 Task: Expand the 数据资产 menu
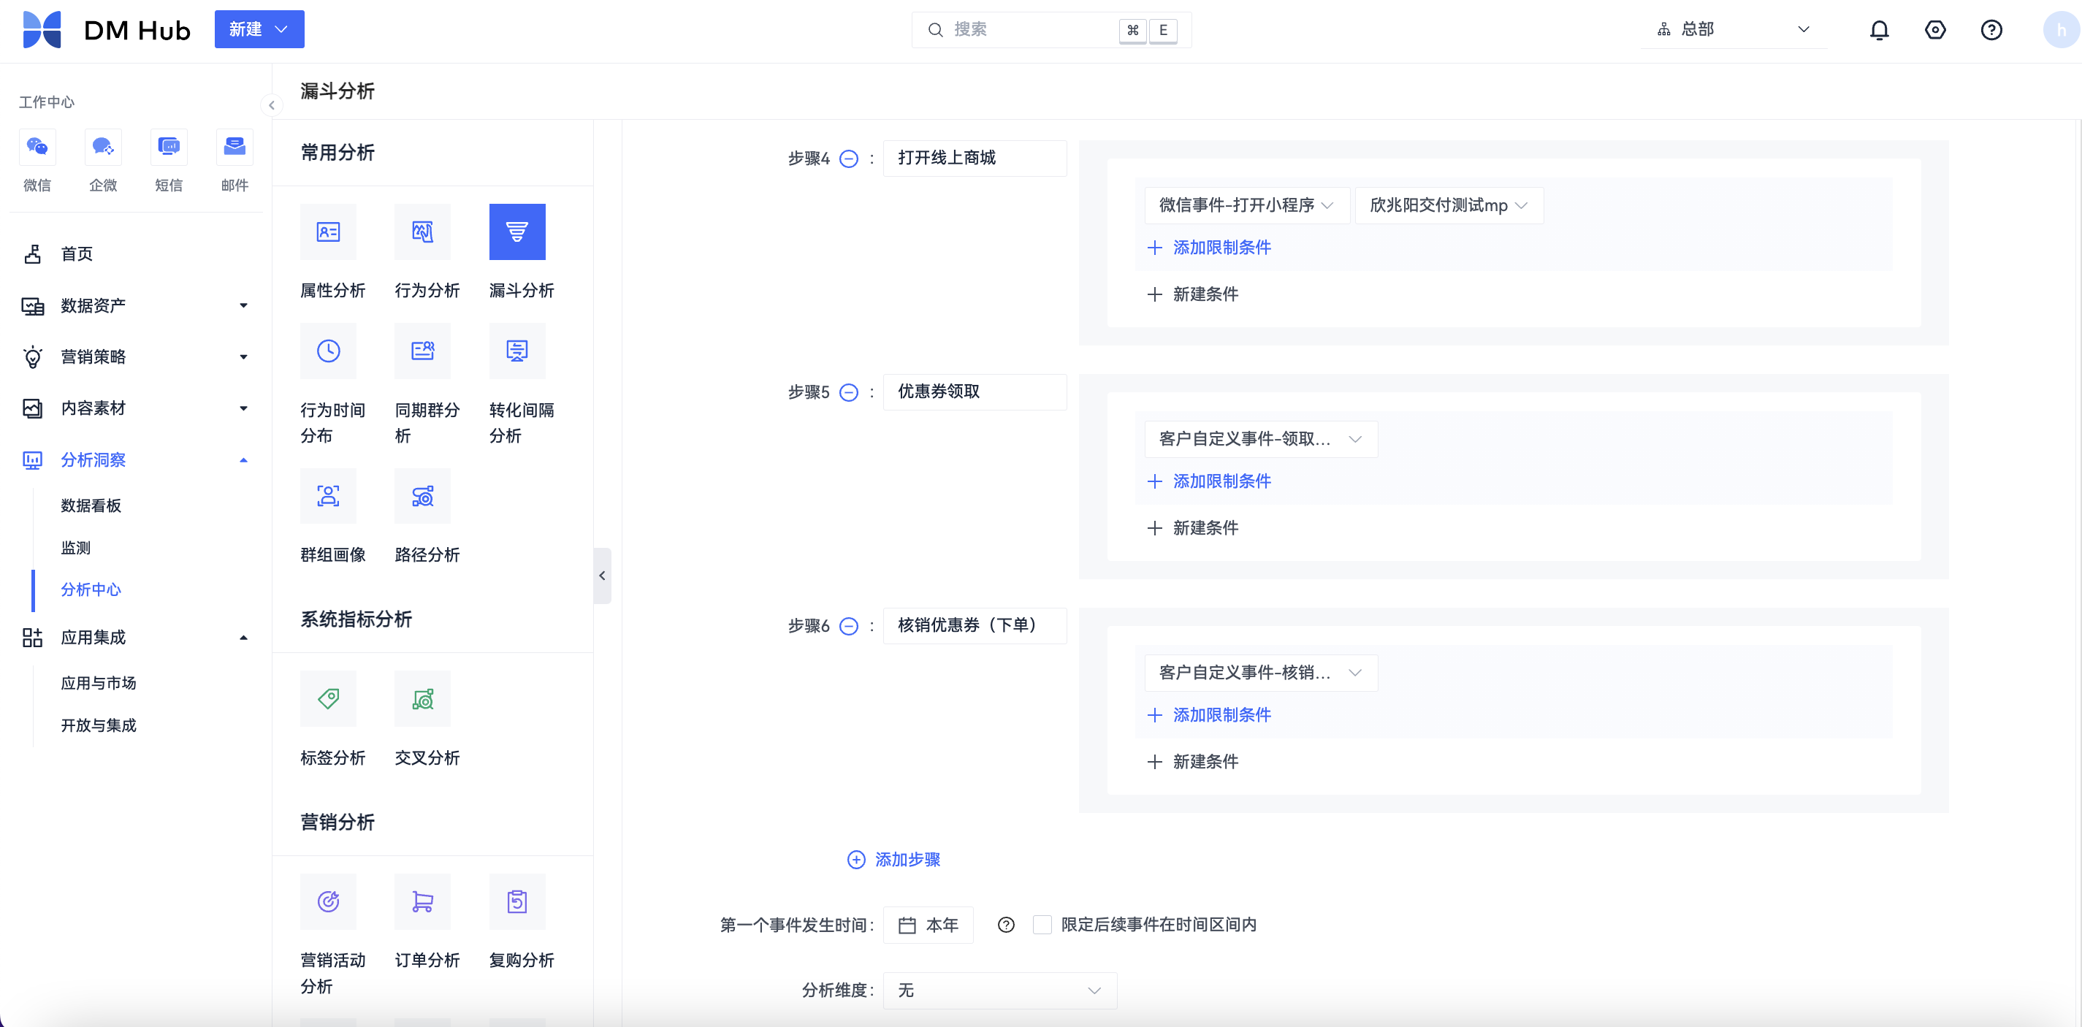coord(134,305)
